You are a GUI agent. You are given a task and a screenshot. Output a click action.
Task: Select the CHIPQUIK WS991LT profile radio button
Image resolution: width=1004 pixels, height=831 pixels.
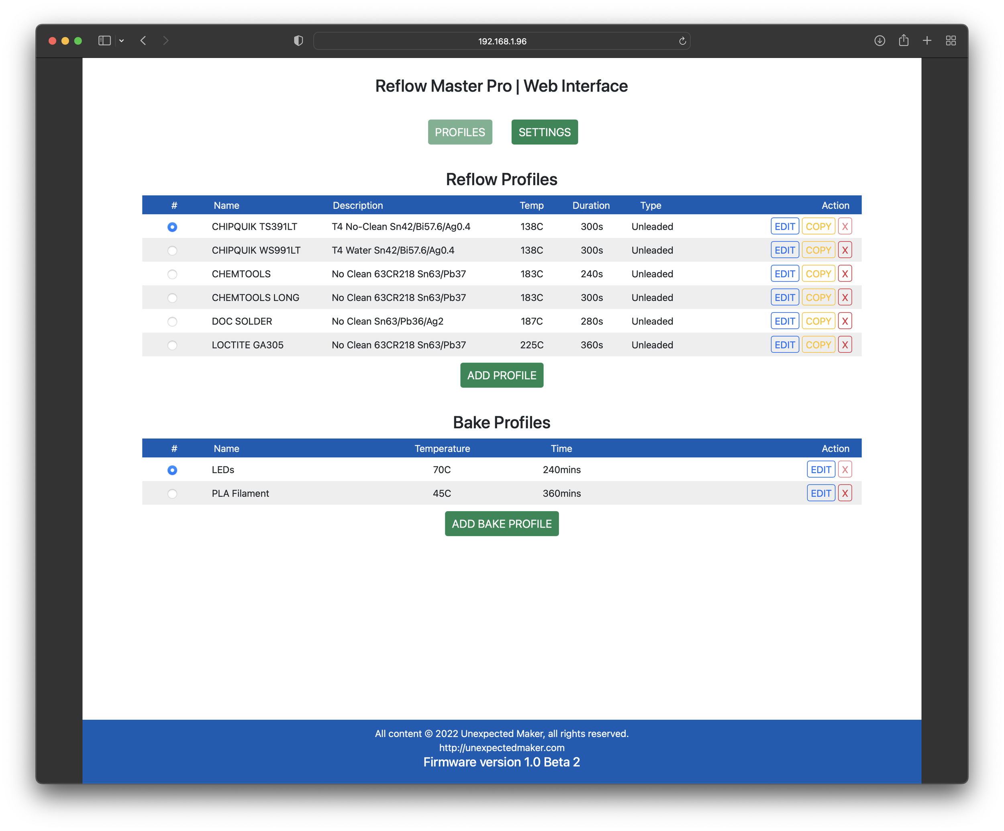[x=172, y=250]
